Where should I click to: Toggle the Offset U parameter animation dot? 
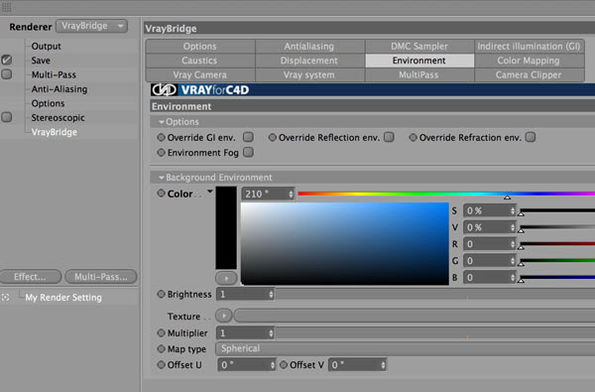[x=161, y=364]
